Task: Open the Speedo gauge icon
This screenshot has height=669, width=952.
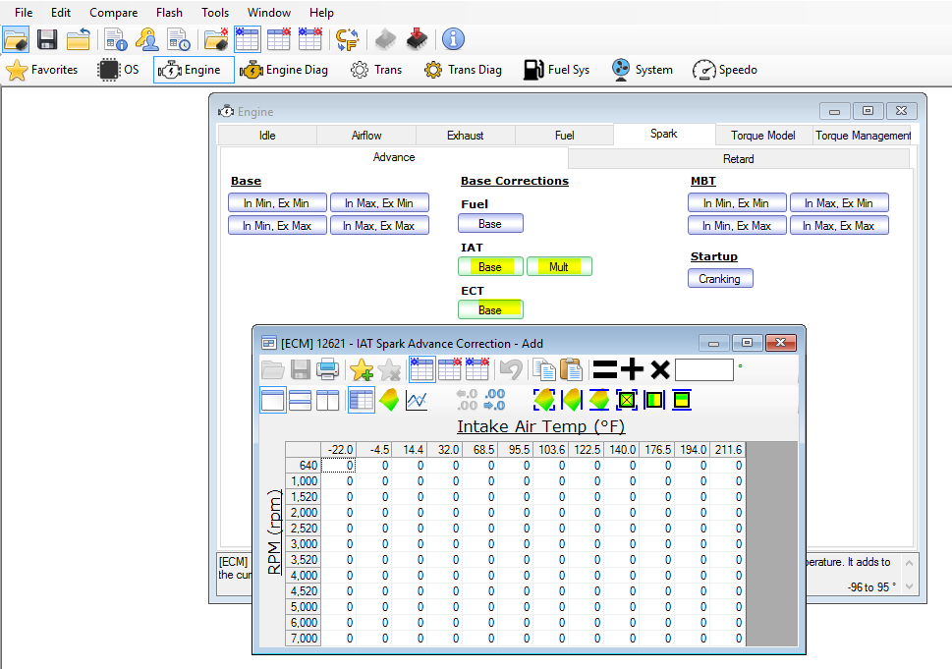Action: tap(704, 70)
